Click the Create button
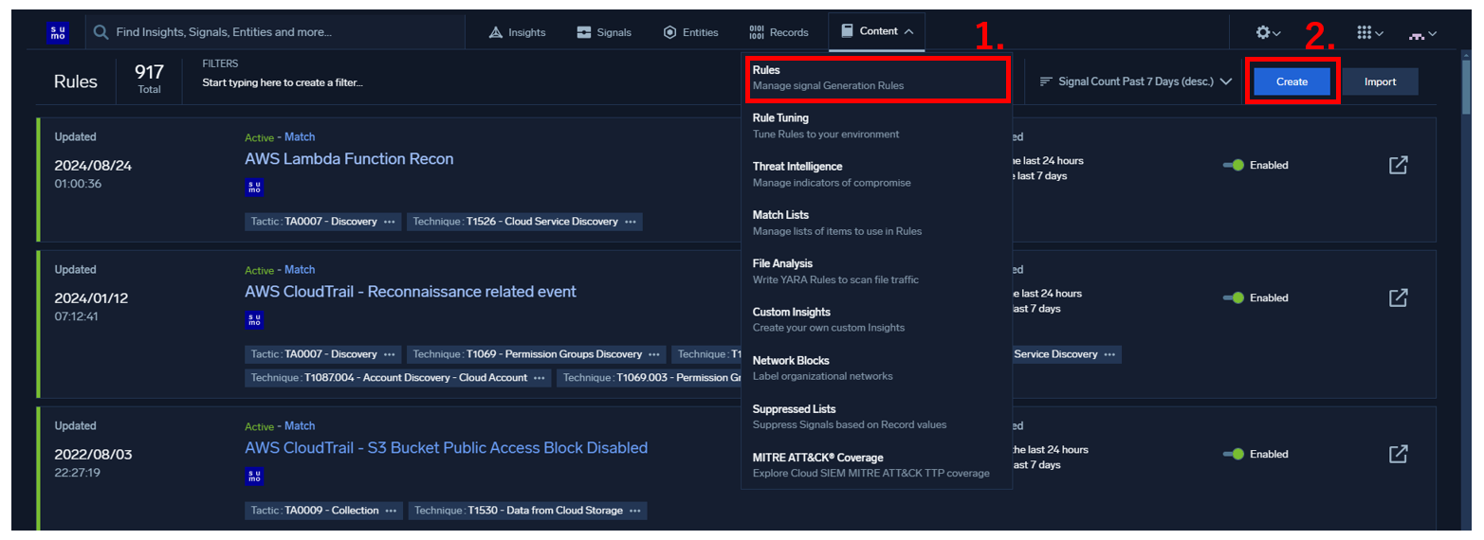The width and height of the screenshot is (1484, 540). click(1292, 81)
